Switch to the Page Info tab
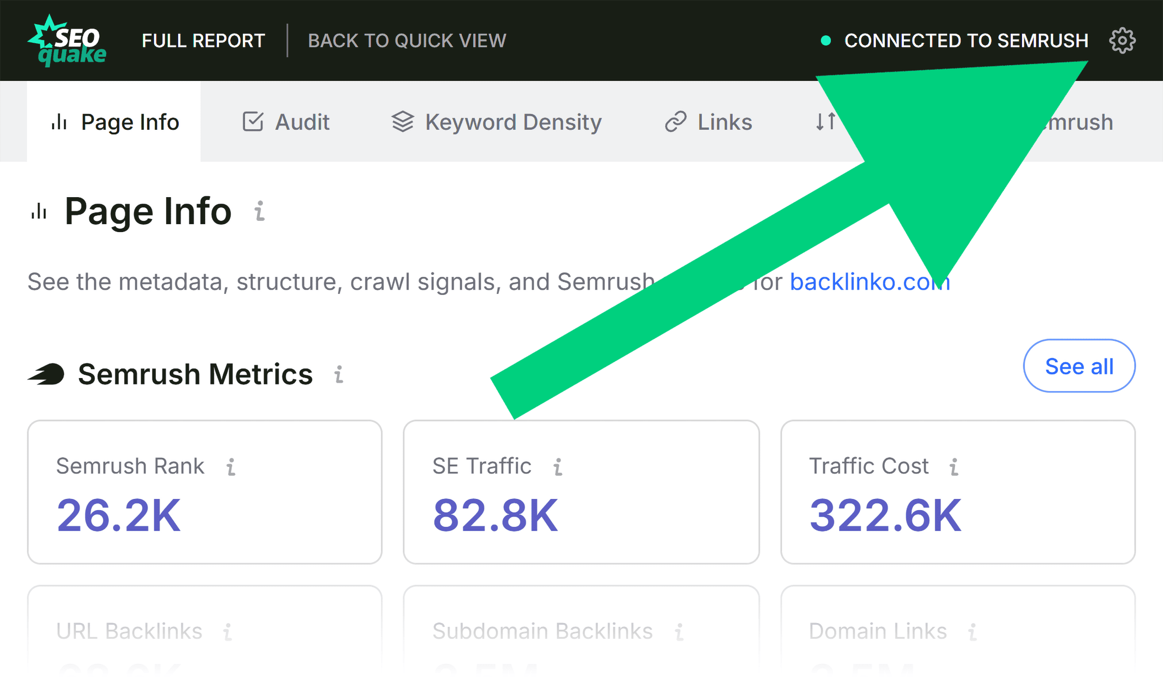Screen dimensions: 1163x691 pos(114,122)
